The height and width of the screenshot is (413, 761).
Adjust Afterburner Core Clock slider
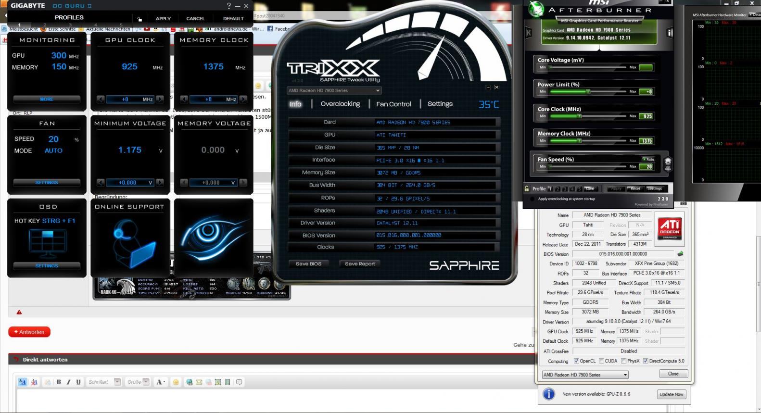pos(587,116)
